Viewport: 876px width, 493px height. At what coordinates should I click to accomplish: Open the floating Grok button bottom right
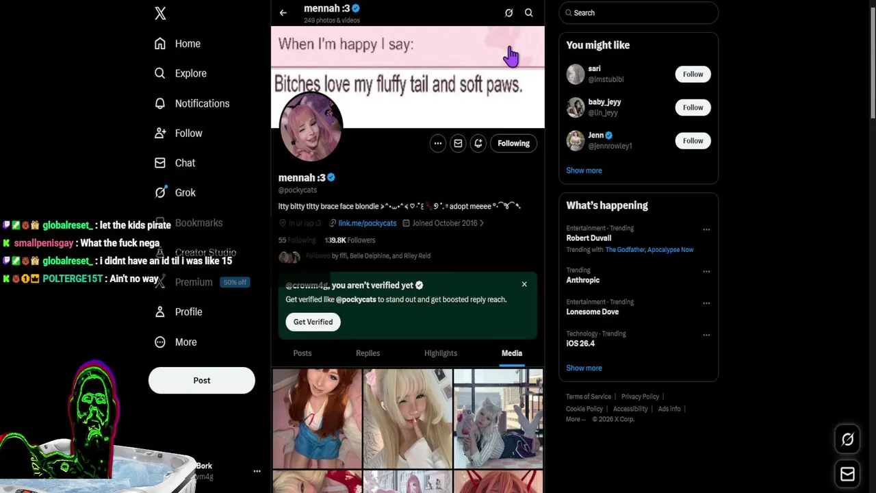(x=847, y=440)
